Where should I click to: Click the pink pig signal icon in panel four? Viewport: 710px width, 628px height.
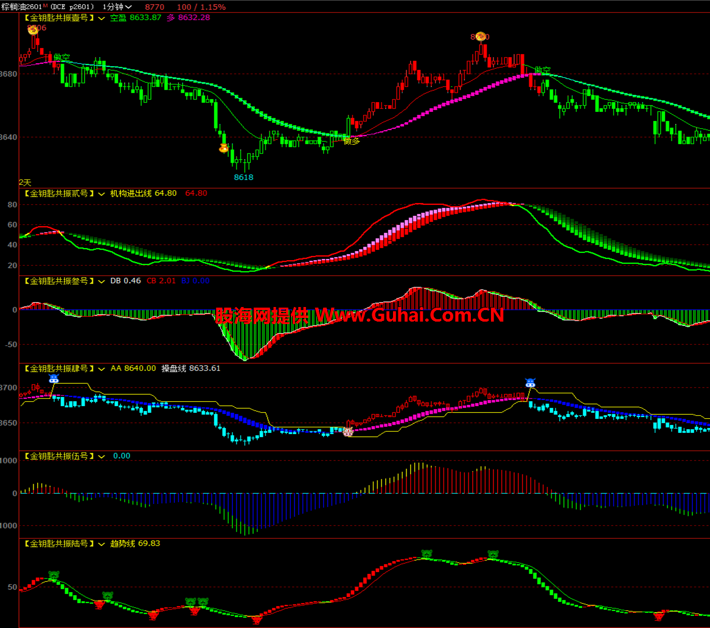(x=348, y=432)
